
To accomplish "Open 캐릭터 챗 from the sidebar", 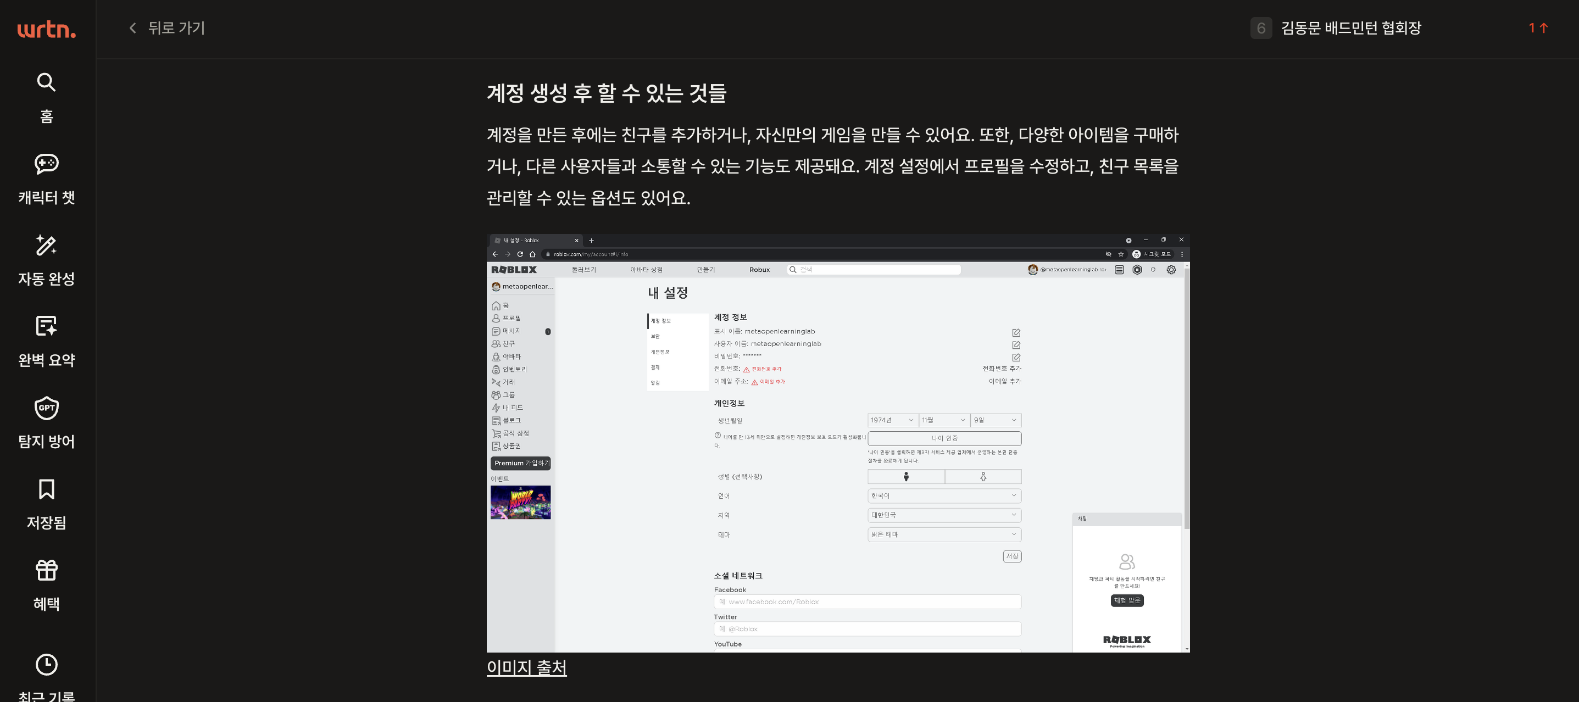I will pos(47,164).
